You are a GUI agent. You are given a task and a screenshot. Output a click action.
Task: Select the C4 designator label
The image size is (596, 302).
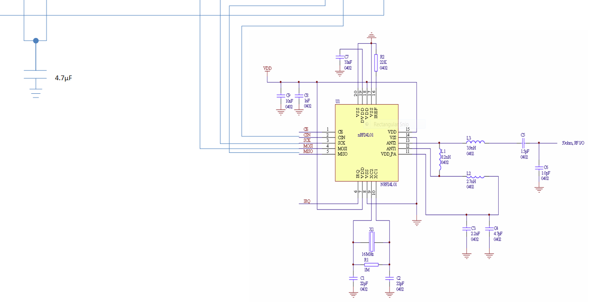[x=496, y=228]
